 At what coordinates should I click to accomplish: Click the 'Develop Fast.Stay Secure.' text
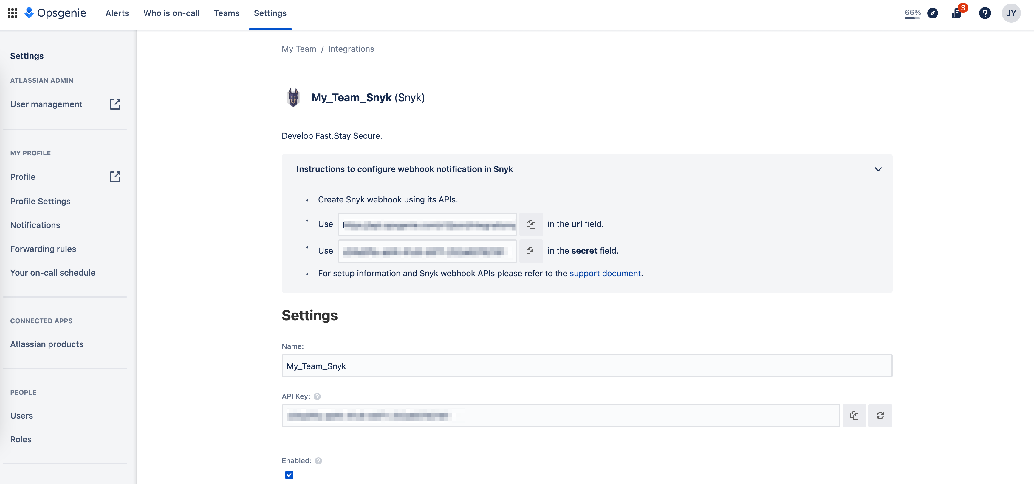click(x=332, y=136)
